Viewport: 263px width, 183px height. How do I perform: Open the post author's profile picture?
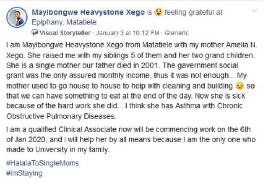(x=17, y=18)
